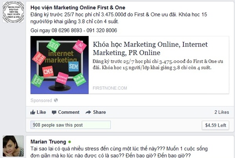Select Comment on the sponsored post
This screenshot has width=235, height=158.
[x=65, y=112]
